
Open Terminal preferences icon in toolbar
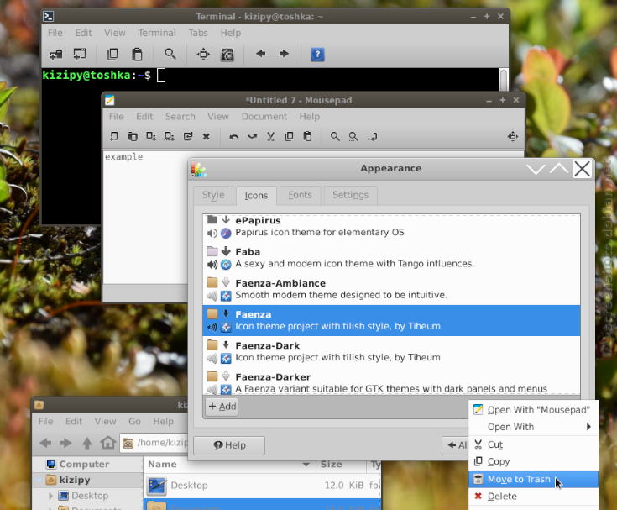click(x=227, y=55)
